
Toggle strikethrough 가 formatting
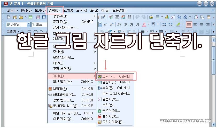(138, 25)
